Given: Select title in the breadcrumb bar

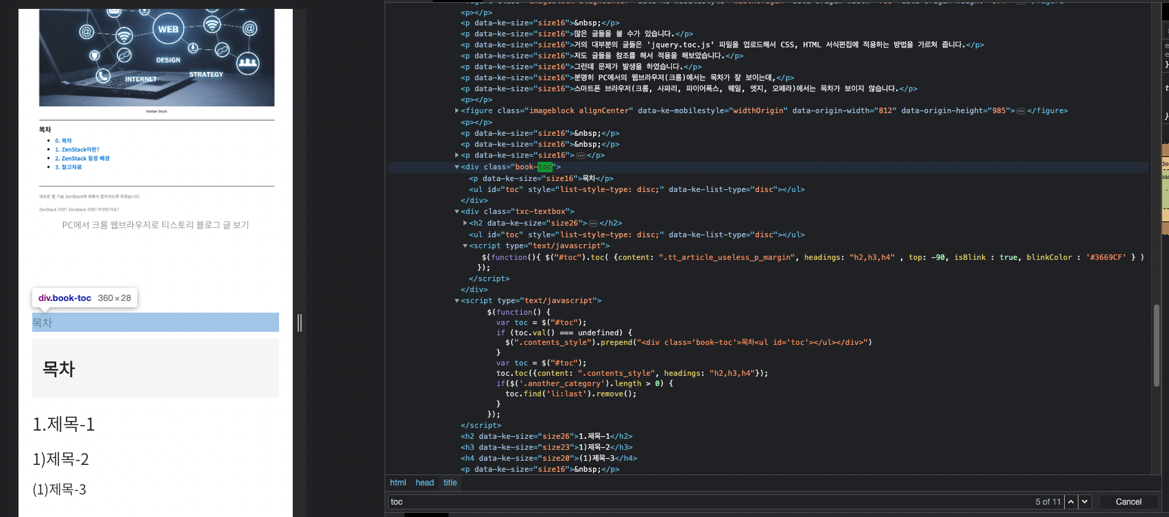Looking at the screenshot, I should point(450,483).
